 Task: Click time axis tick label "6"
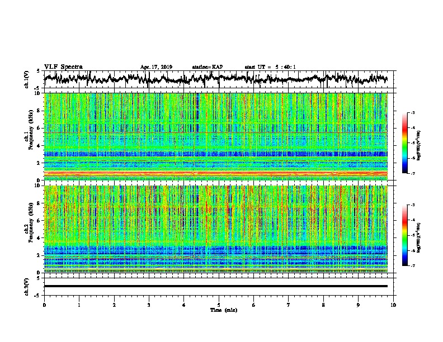[253, 305]
